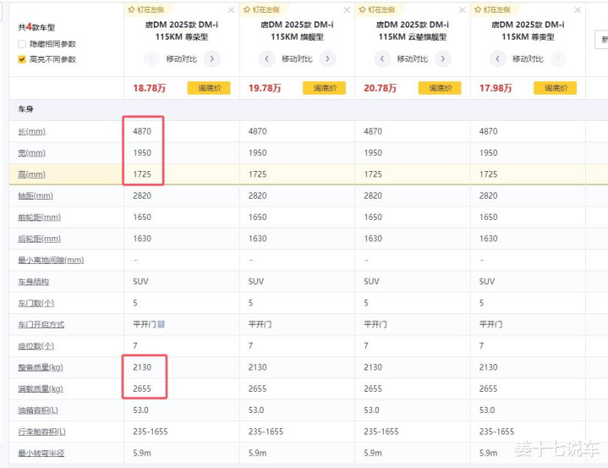Move the 旗舰型 column right with its arrow
Image resolution: width=608 pixels, height=468 pixels.
pos(327,59)
